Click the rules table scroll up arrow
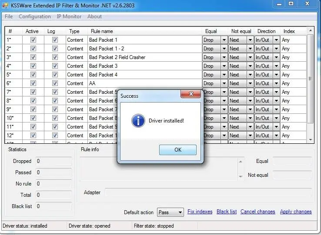The image size is (321, 235). pyautogui.click(x=311, y=30)
